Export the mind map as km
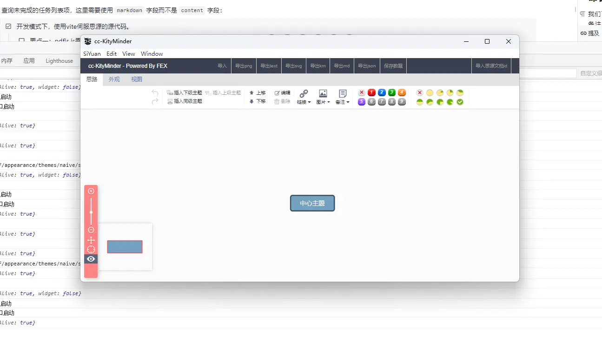Screen dimensions: 602x337 click(318, 66)
